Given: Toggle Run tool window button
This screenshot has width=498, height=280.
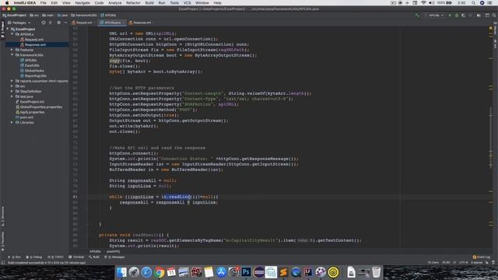Looking at the screenshot, I should 14,257.
